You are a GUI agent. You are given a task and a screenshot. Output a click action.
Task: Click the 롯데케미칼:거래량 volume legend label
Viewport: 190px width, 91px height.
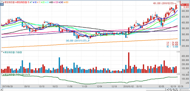13,52
